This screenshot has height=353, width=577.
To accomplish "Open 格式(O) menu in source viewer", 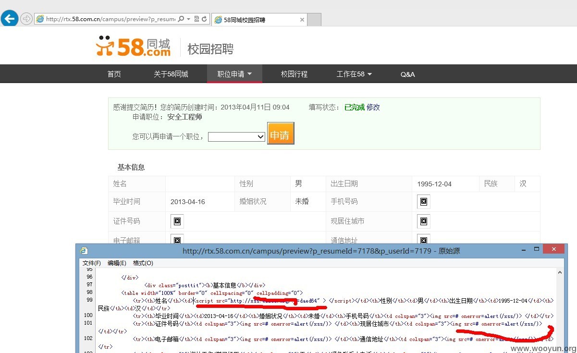I will click(x=143, y=263).
